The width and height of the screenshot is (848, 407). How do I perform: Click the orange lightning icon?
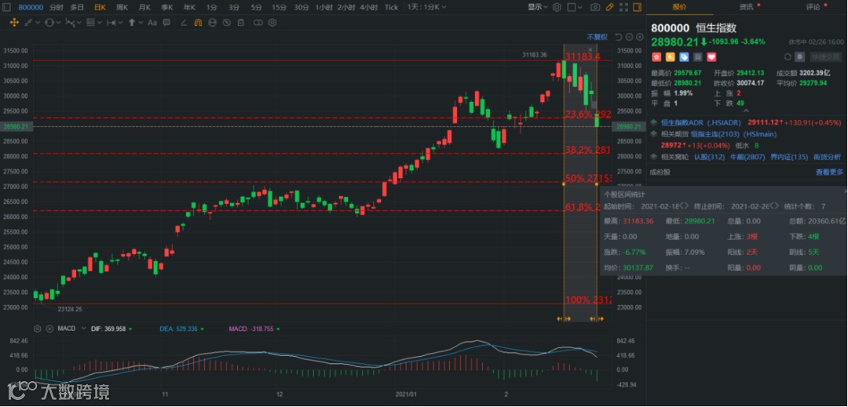pyautogui.click(x=670, y=56)
